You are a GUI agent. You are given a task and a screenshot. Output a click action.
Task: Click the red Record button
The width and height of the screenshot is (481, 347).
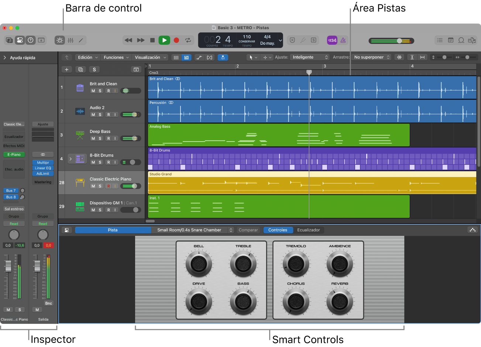(176, 40)
